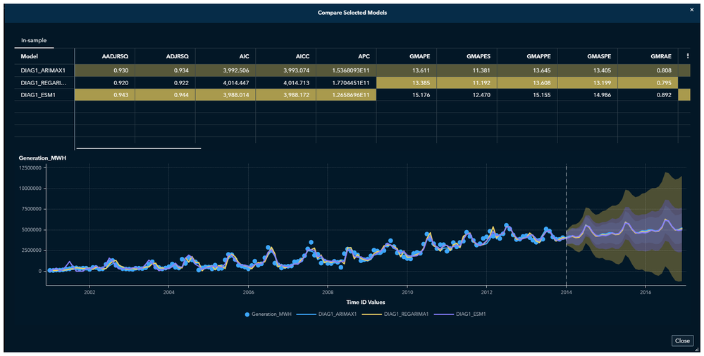Toggle the Generation_MWH legend dot

pos(247,314)
